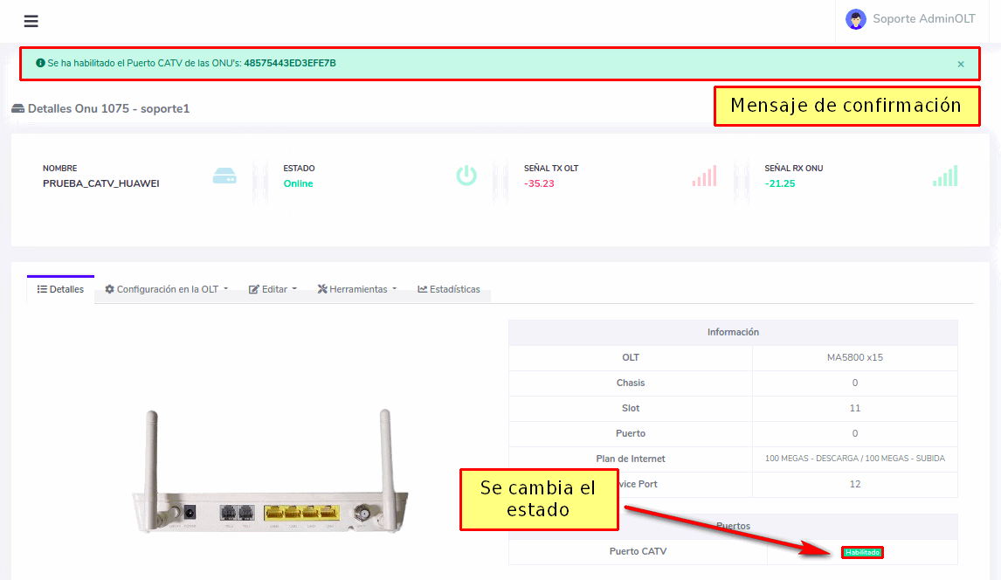Open the Estadísticas tab
Screen dimensions: 1001x580
(449, 289)
